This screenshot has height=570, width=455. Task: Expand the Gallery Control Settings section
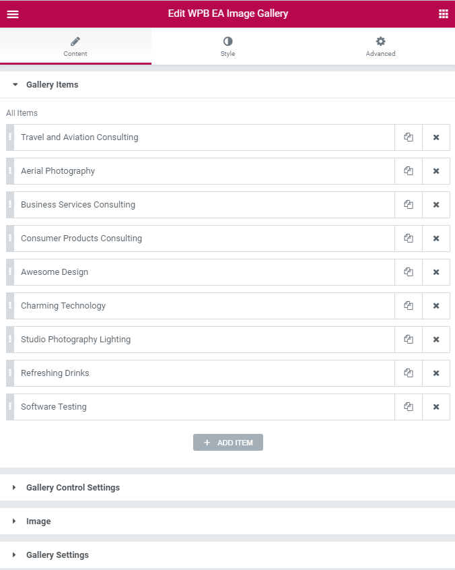(228, 488)
